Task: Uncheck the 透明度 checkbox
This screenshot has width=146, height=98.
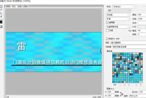Action: click(107, 22)
